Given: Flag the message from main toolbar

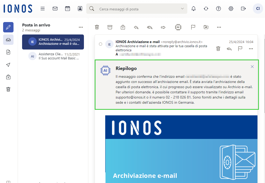Looking at the screenshot, I should coord(193,27).
